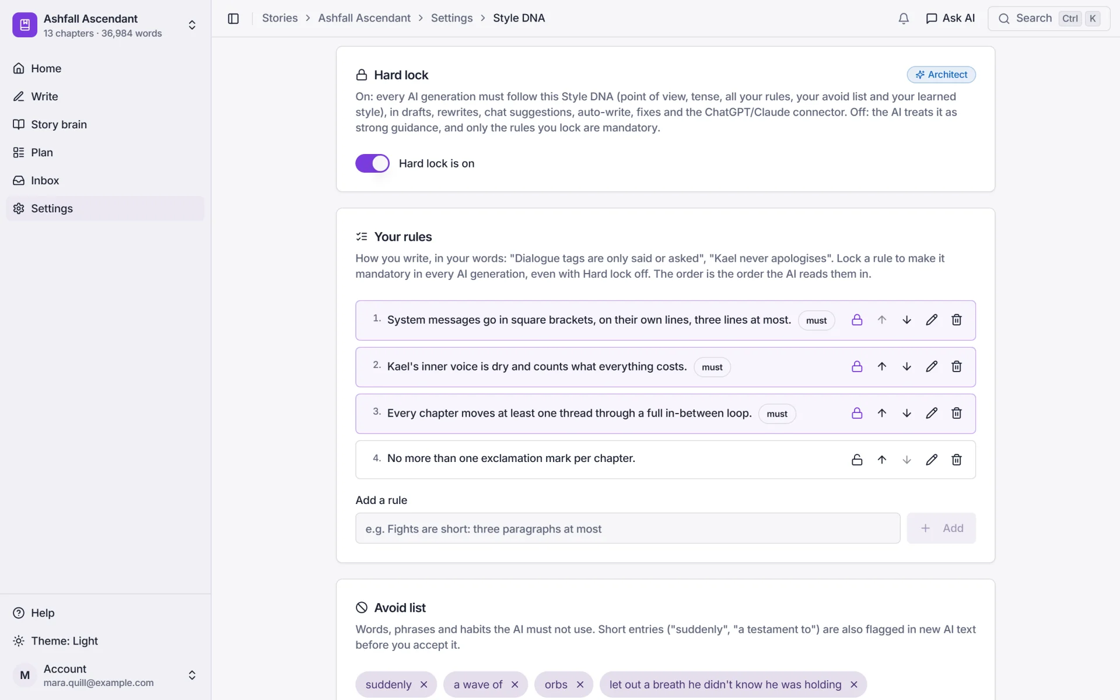Open the Help page
The image size is (1120, 700).
click(x=105, y=613)
